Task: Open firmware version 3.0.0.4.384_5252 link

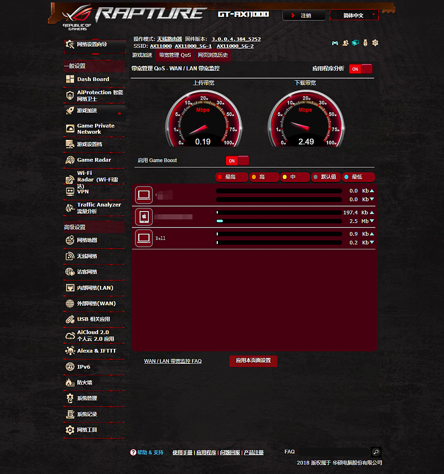Action: [x=236, y=39]
